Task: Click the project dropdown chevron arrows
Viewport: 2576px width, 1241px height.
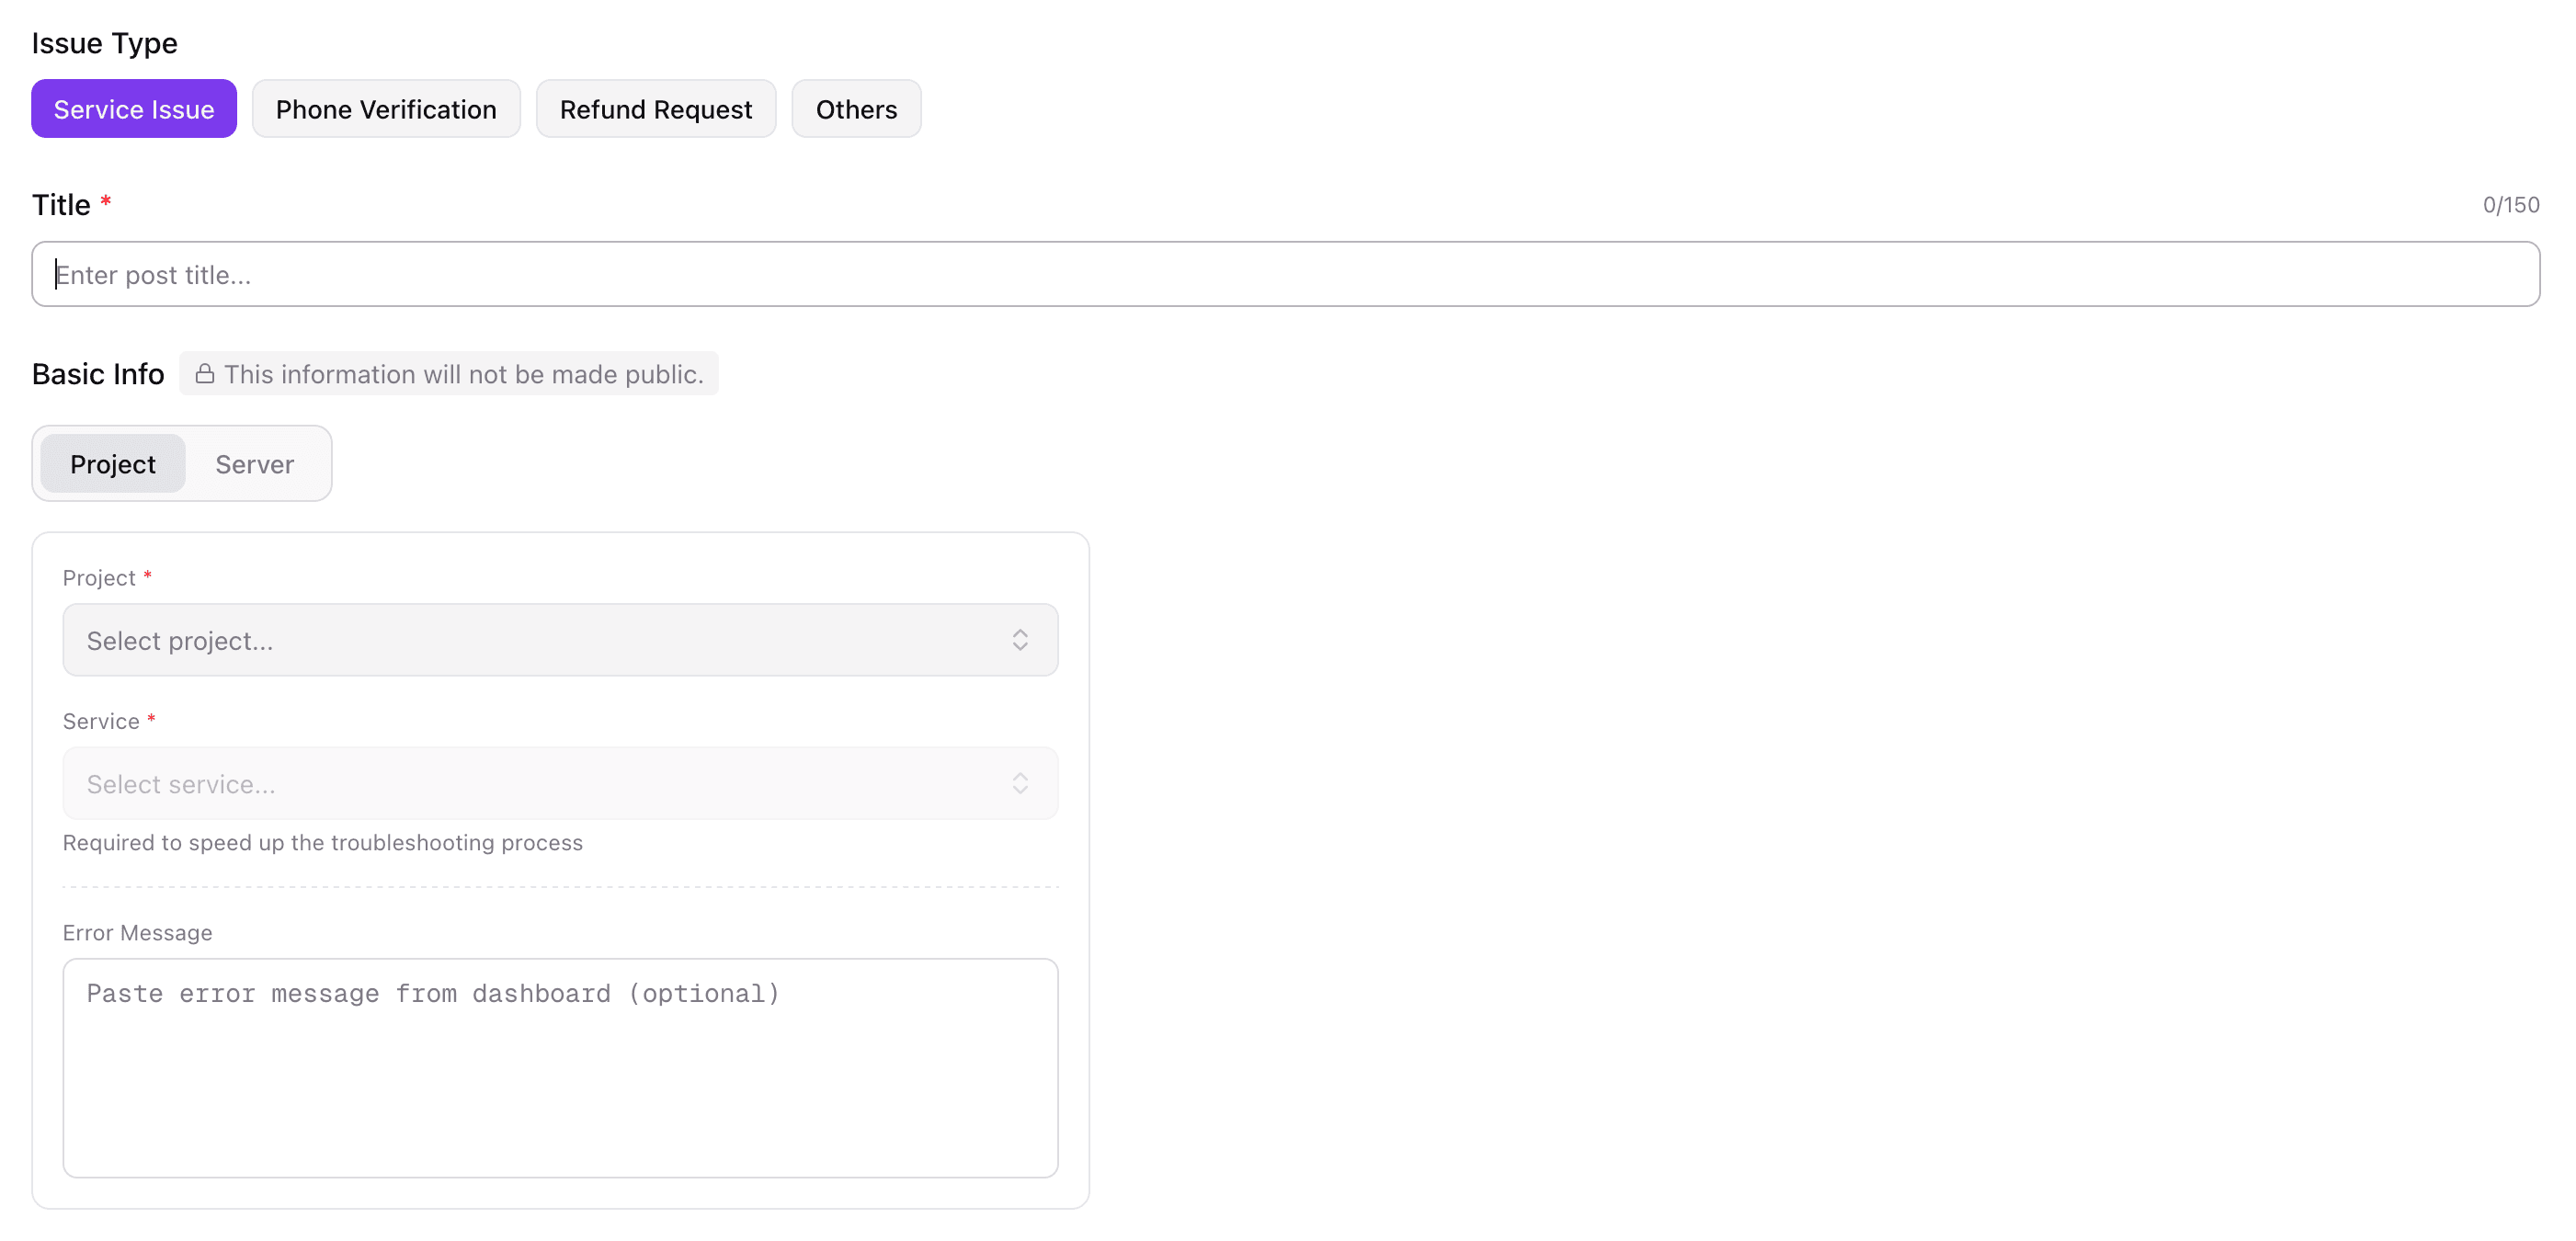Action: (x=1019, y=640)
